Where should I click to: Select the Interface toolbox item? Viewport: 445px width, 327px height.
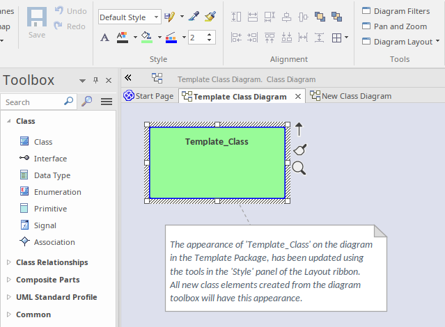(50, 159)
